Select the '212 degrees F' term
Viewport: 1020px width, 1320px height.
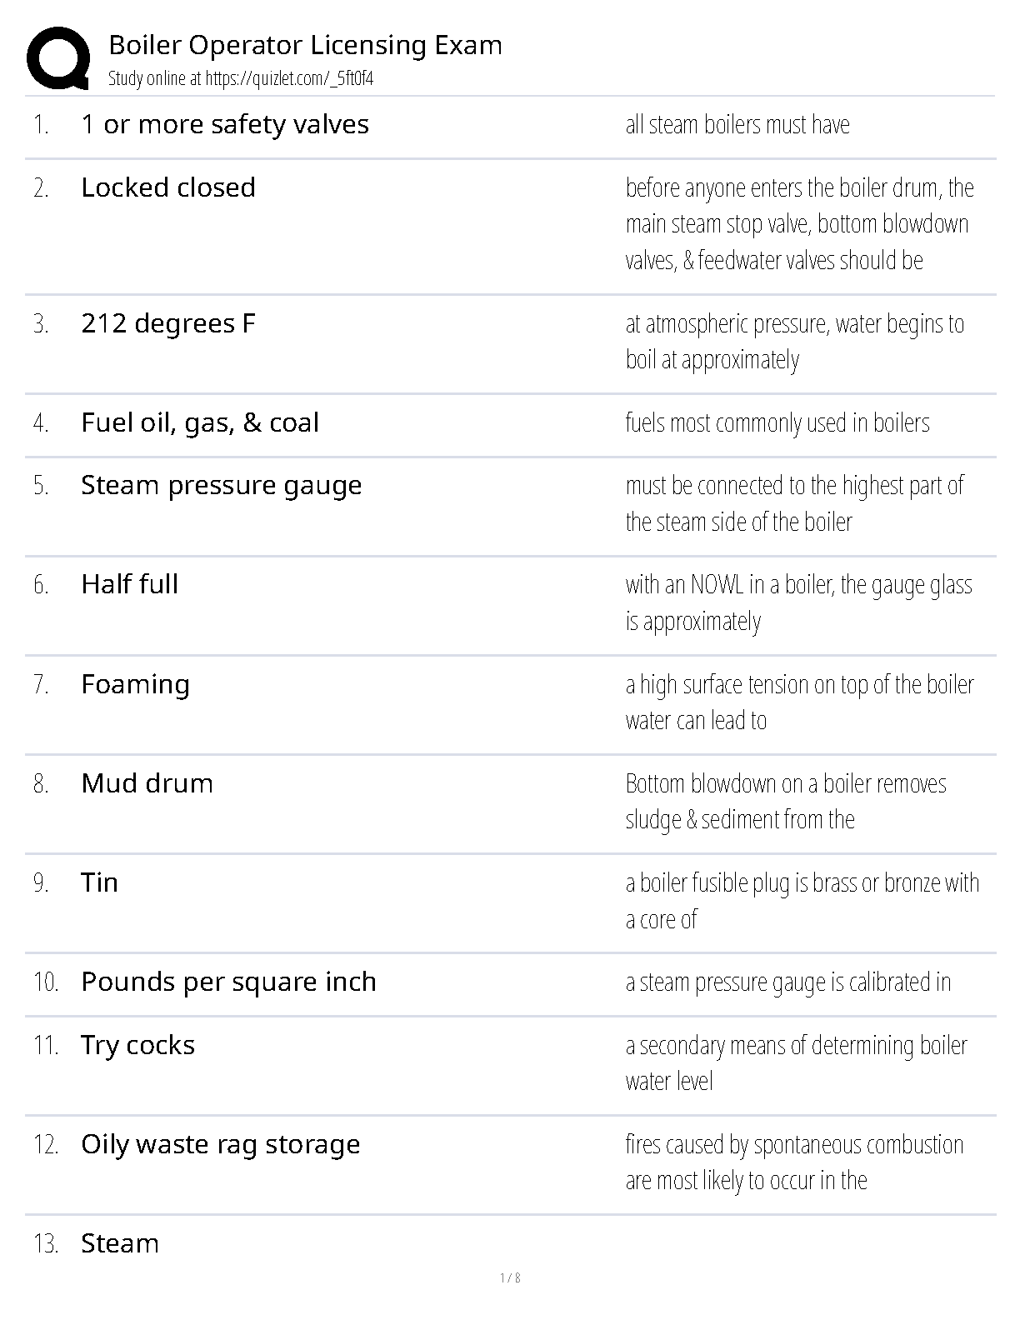click(x=168, y=323)
